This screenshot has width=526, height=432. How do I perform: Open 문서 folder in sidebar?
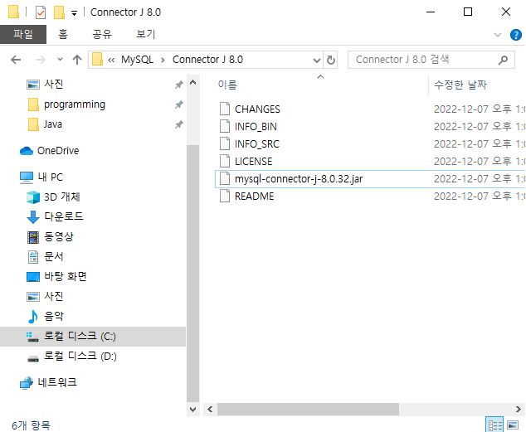pos(54,256)
